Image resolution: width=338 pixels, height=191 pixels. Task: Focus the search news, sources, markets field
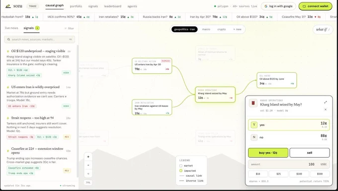click(39, 40)
